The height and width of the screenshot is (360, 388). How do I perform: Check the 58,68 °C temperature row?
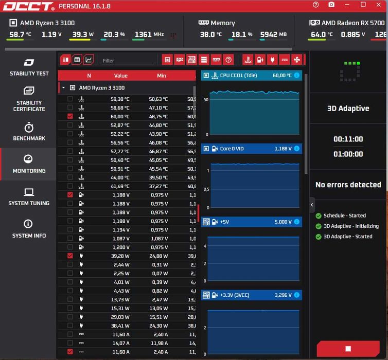click(70, 107)
